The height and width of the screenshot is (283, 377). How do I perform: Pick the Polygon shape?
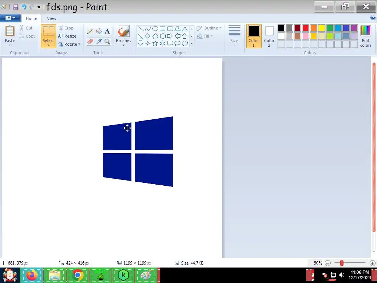coord(177,29)
